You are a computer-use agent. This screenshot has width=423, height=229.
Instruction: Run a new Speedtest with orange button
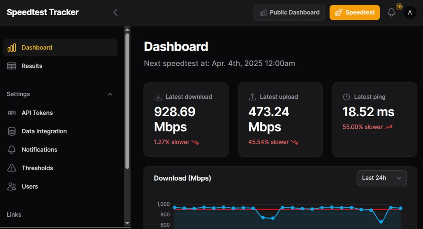coord(354,12)
